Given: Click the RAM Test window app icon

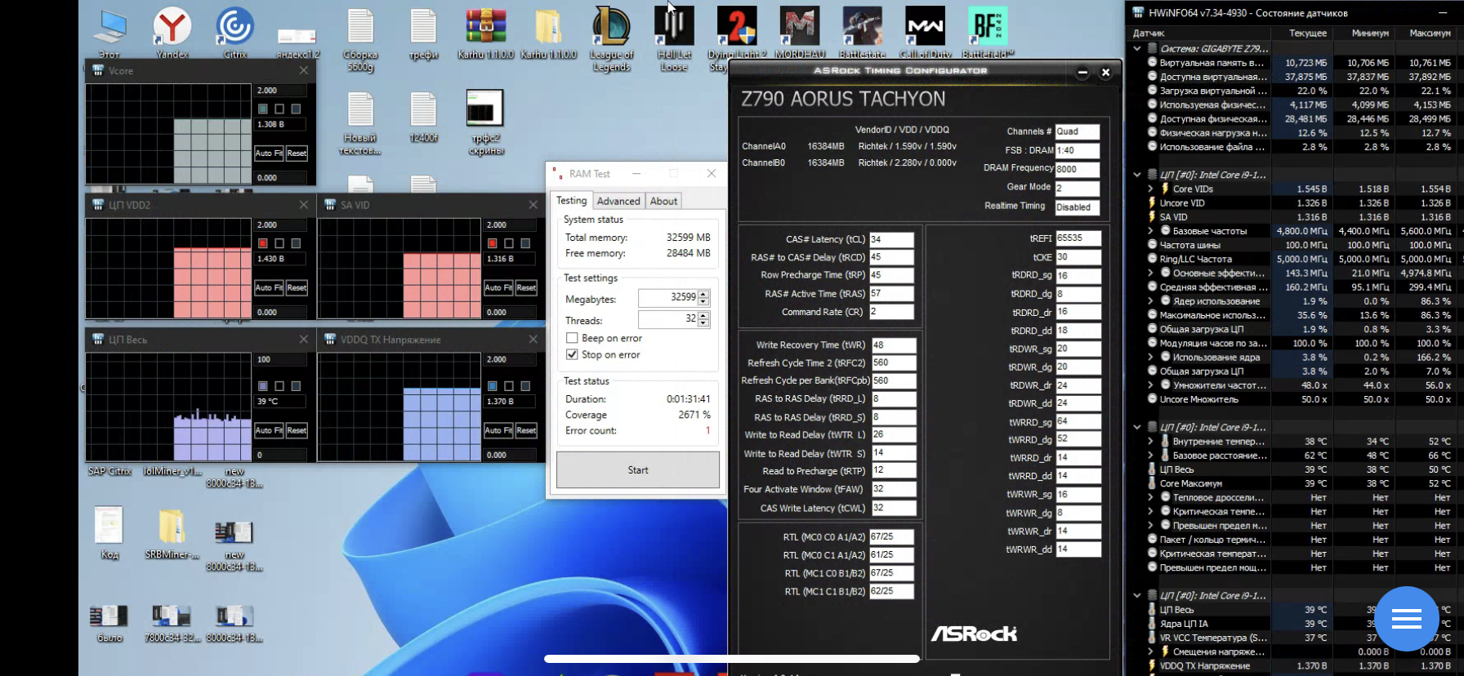Looking at the screenshot, I should coord(558,174).
